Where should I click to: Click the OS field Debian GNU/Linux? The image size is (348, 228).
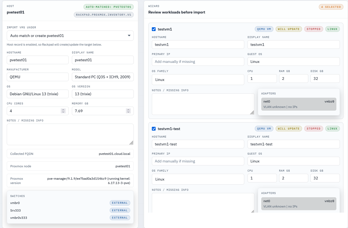38,94
